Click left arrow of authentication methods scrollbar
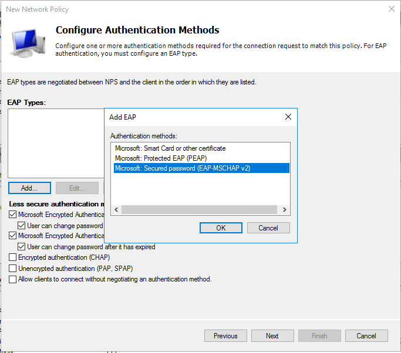This screenshot has width=401, height=353. [116, 210]
